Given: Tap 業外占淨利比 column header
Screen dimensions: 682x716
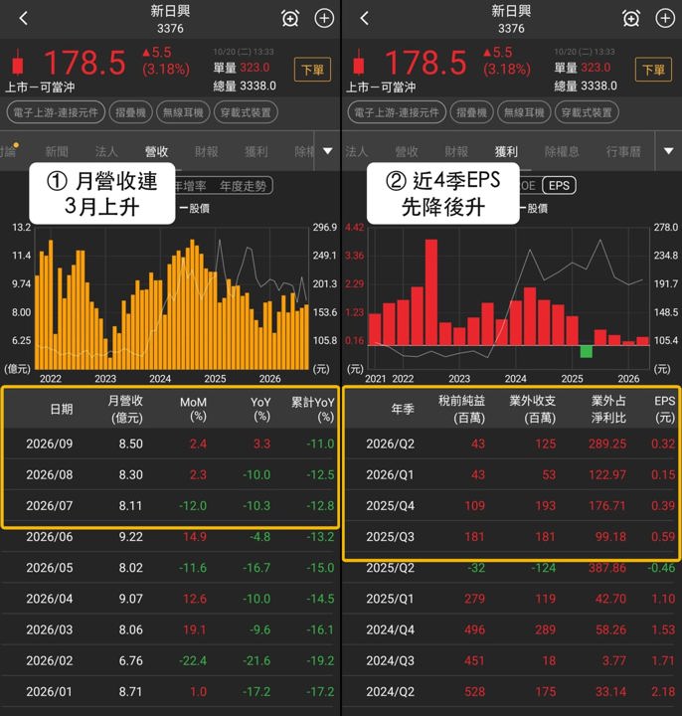Looking at the screenshot, I should click(x=608, y=409).
